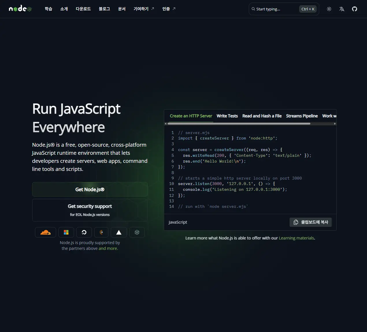Click the console.log('Listening on line
Screen dimensions: 367x332
point(235,189)
